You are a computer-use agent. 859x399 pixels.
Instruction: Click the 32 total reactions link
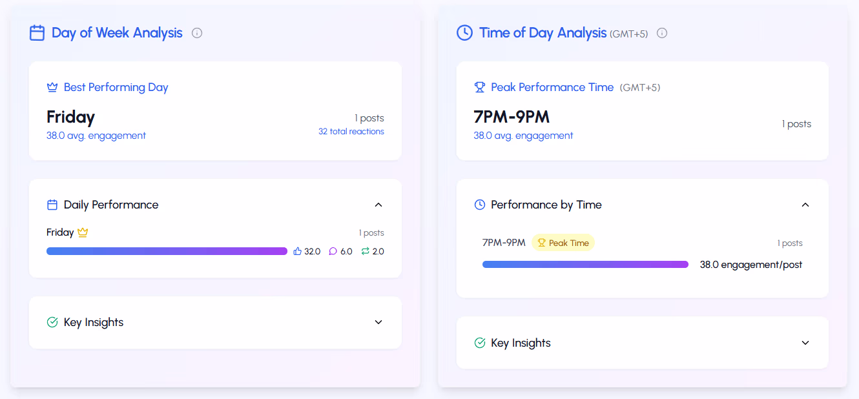[351, 131]
